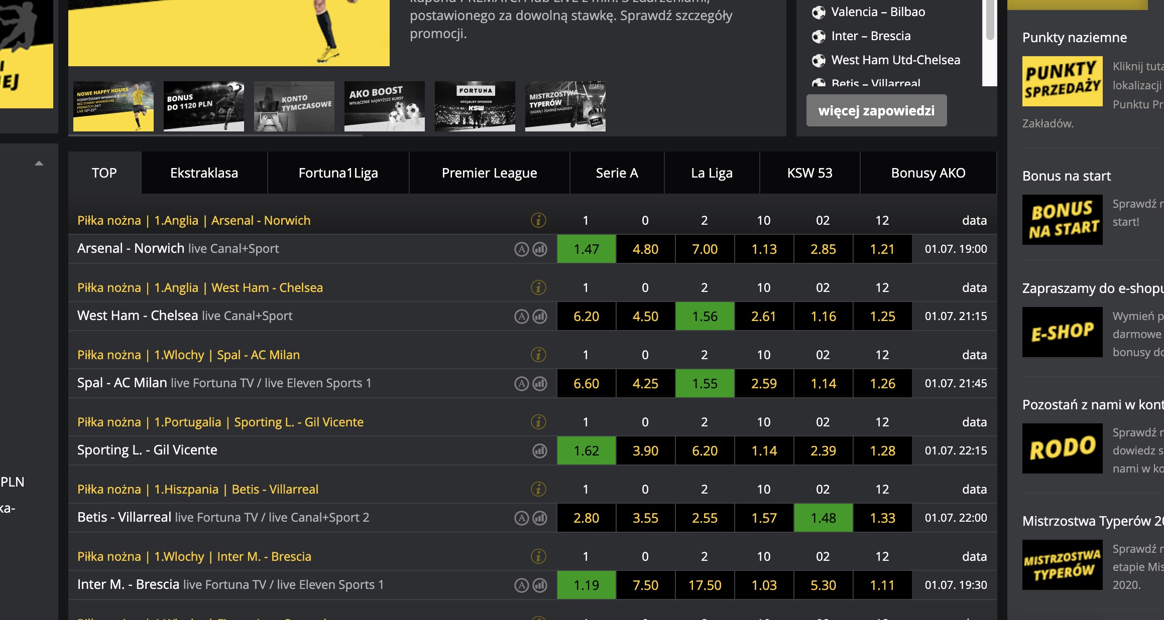This screenshot has height=620, width=1164.
Task: Open statistics icon for Betis - Villarreal
Action: 540,518
